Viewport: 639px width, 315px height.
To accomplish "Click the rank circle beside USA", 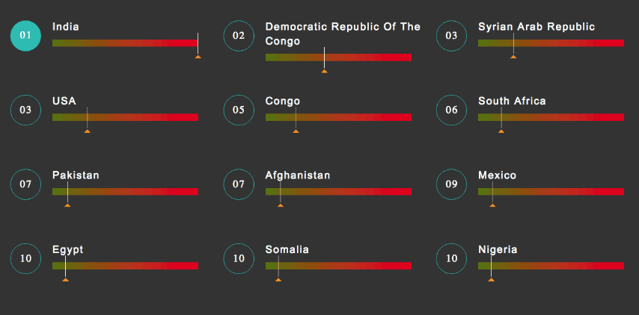I will click(25, 110).
